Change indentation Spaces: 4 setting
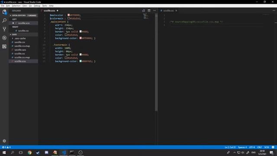The image size is (277, 156). (x=242, y=147)
